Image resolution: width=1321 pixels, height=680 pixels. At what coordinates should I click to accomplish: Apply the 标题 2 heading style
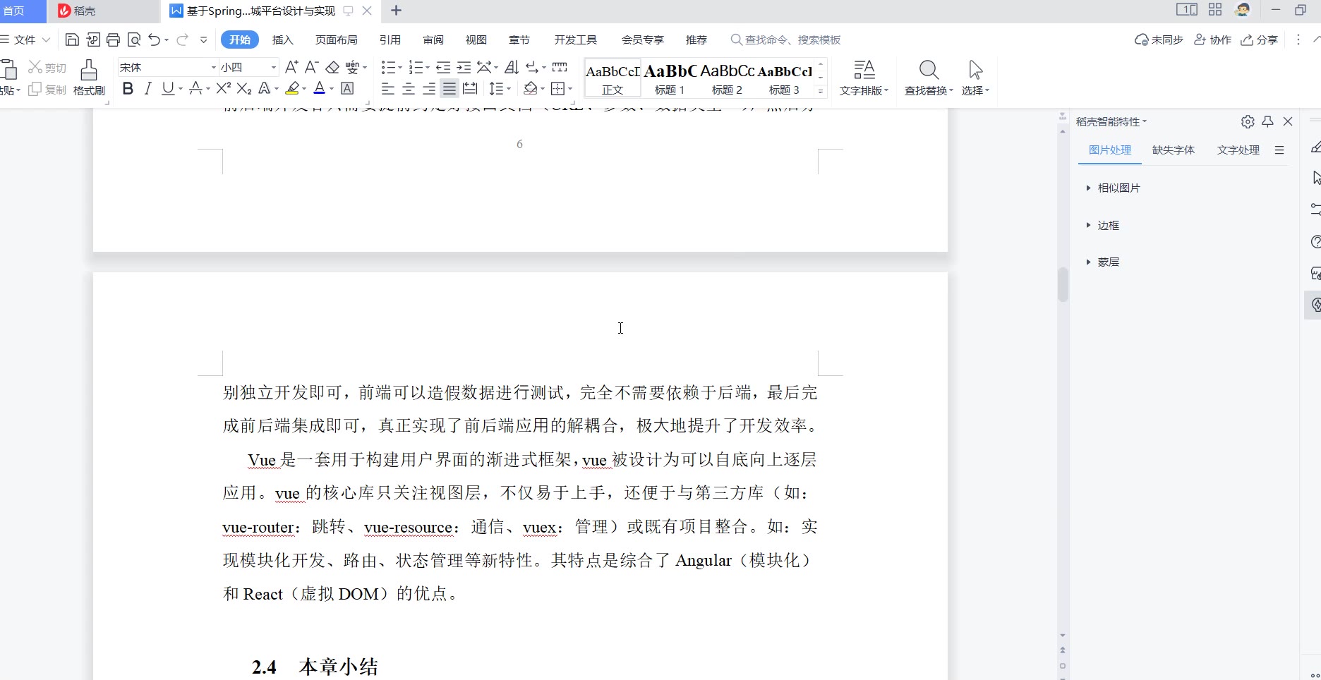point(727,78)
